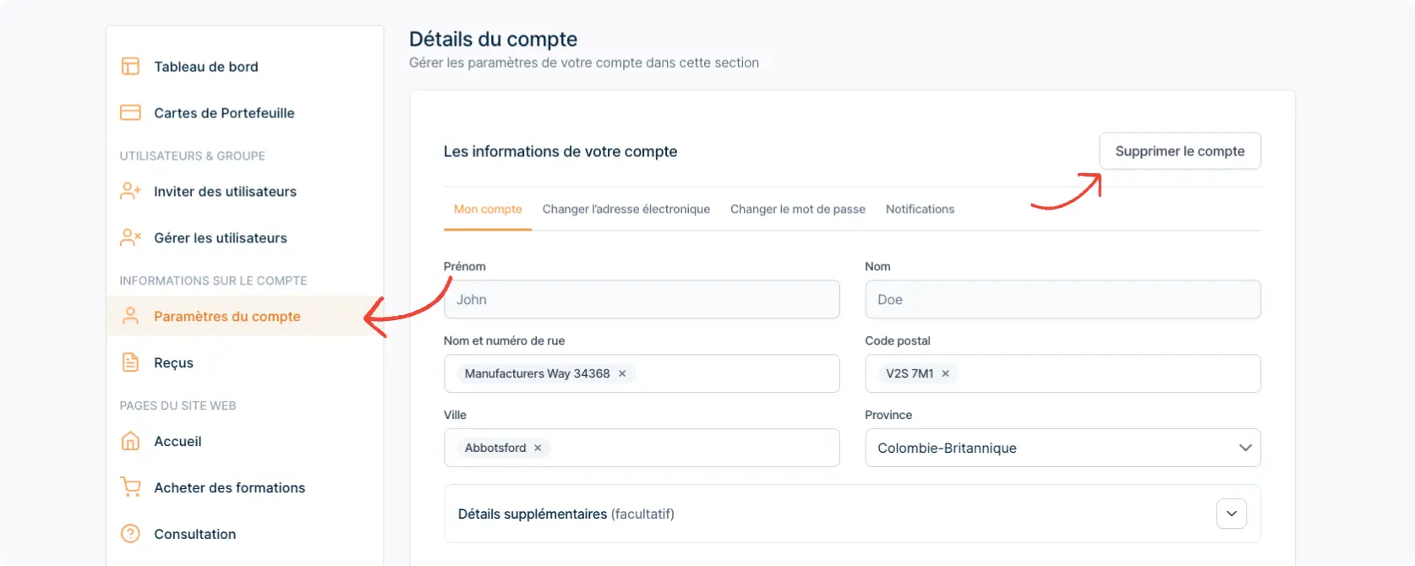
Task: Switch to Changer l'adresse électronique tab
Action: click(x=626, y=210)
